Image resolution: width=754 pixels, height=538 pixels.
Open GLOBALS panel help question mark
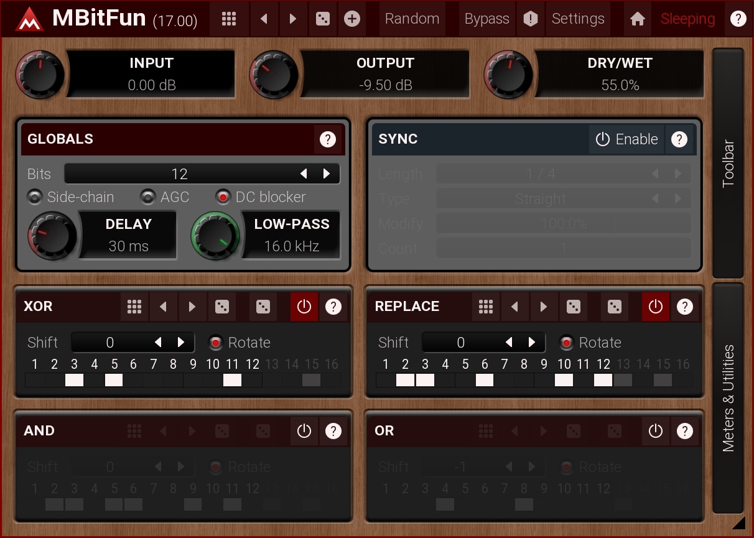click(328, 139)
